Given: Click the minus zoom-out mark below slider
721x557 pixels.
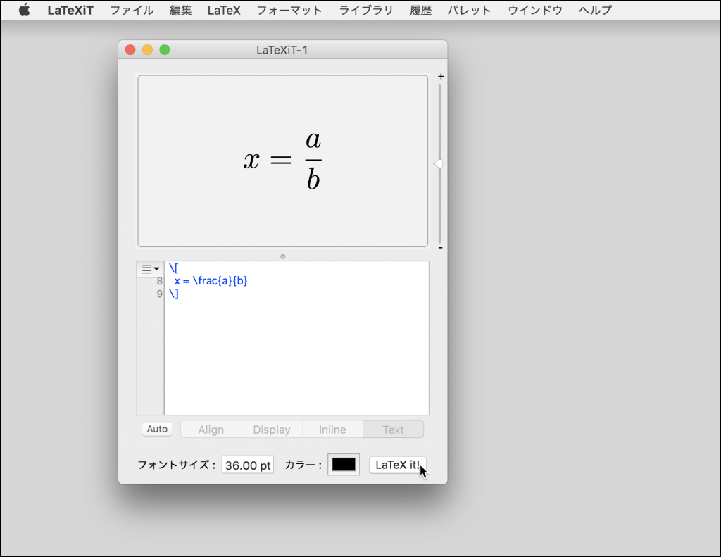Looking at the screenshot, I should [441, 248].
